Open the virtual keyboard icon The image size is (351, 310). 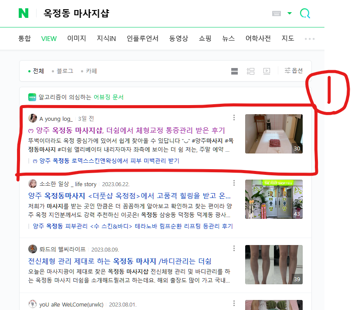(277, 14)
